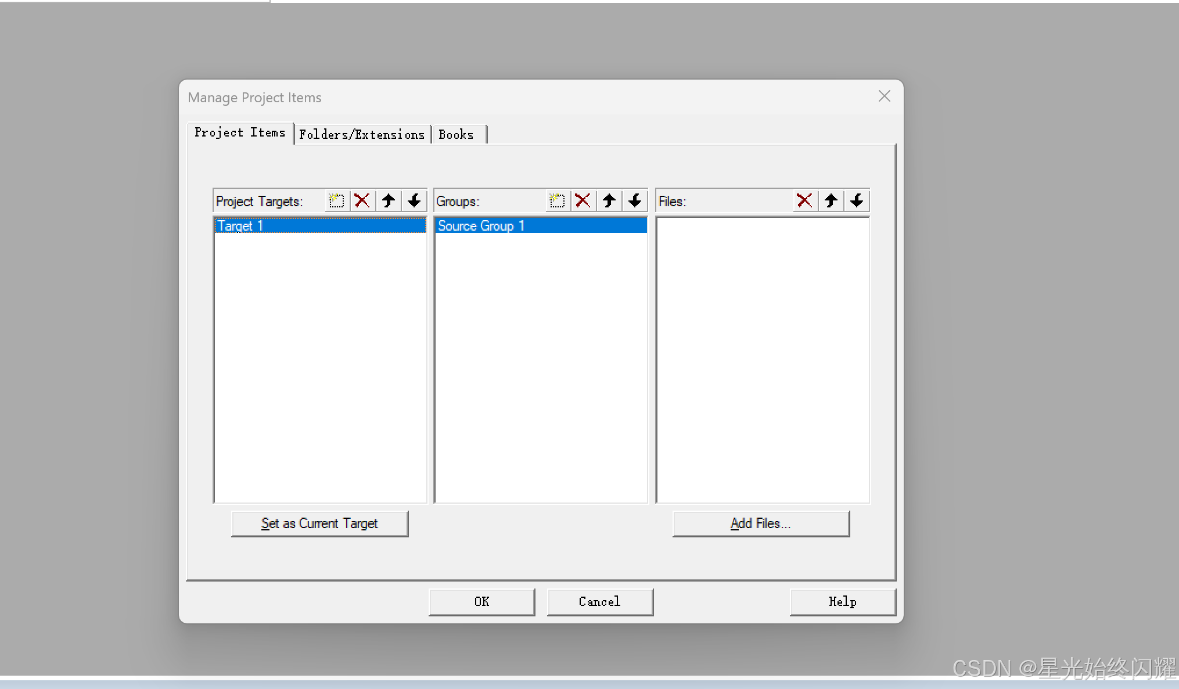This screenshot has width=1179, height=689.
Task: Delete the selected group
Action: click(x=583, y=201)
